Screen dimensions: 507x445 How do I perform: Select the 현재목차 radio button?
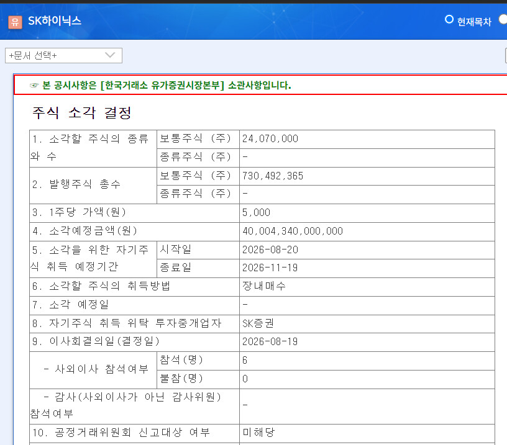449,19
